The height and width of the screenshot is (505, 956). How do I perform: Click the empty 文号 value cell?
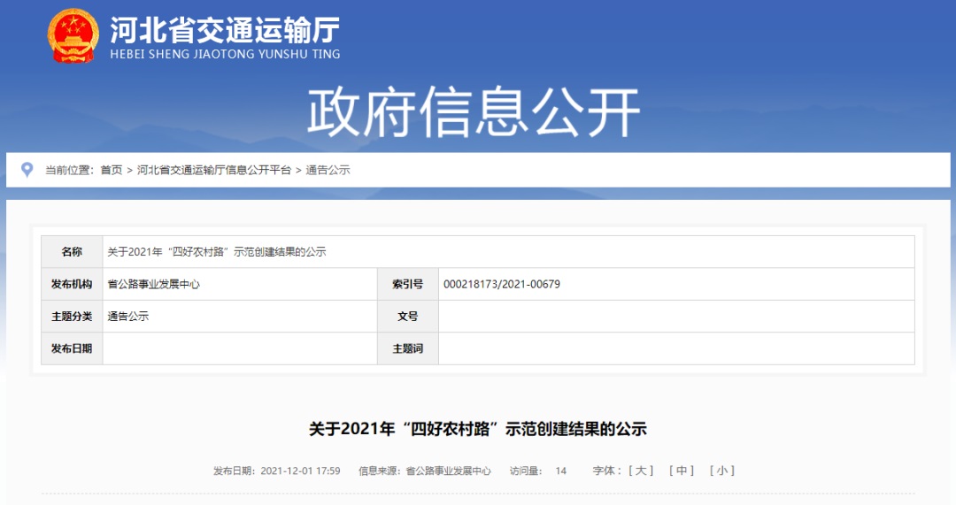675,316
